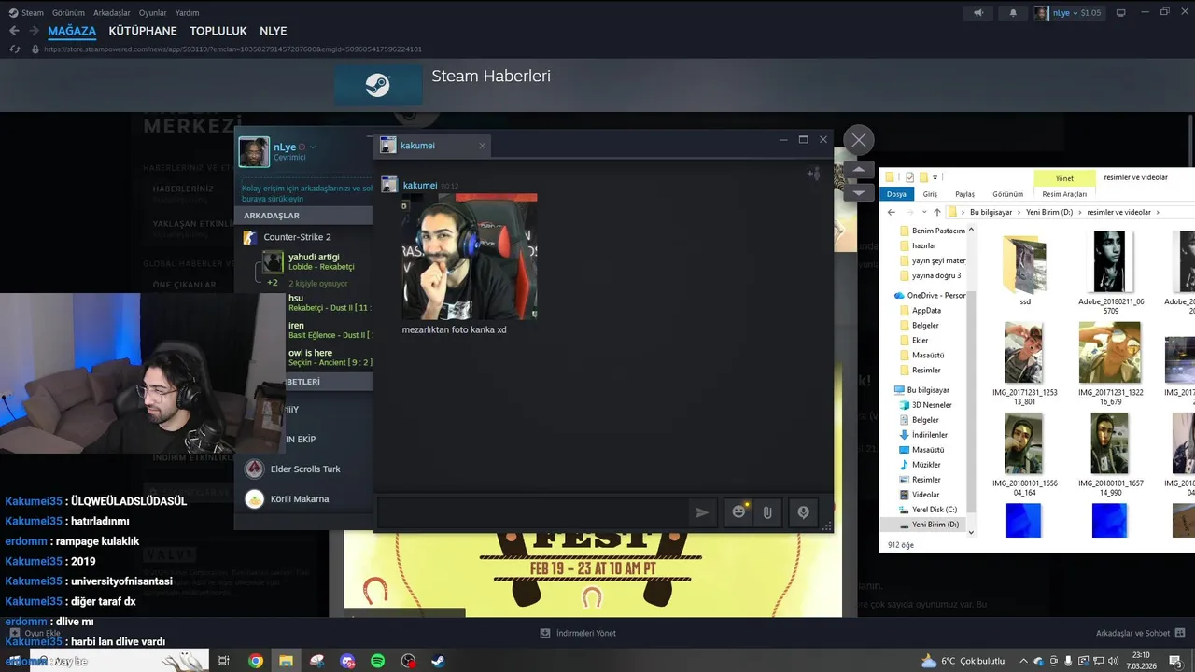
Task: Send the chat message arrow button
Action: coord(702,512)
